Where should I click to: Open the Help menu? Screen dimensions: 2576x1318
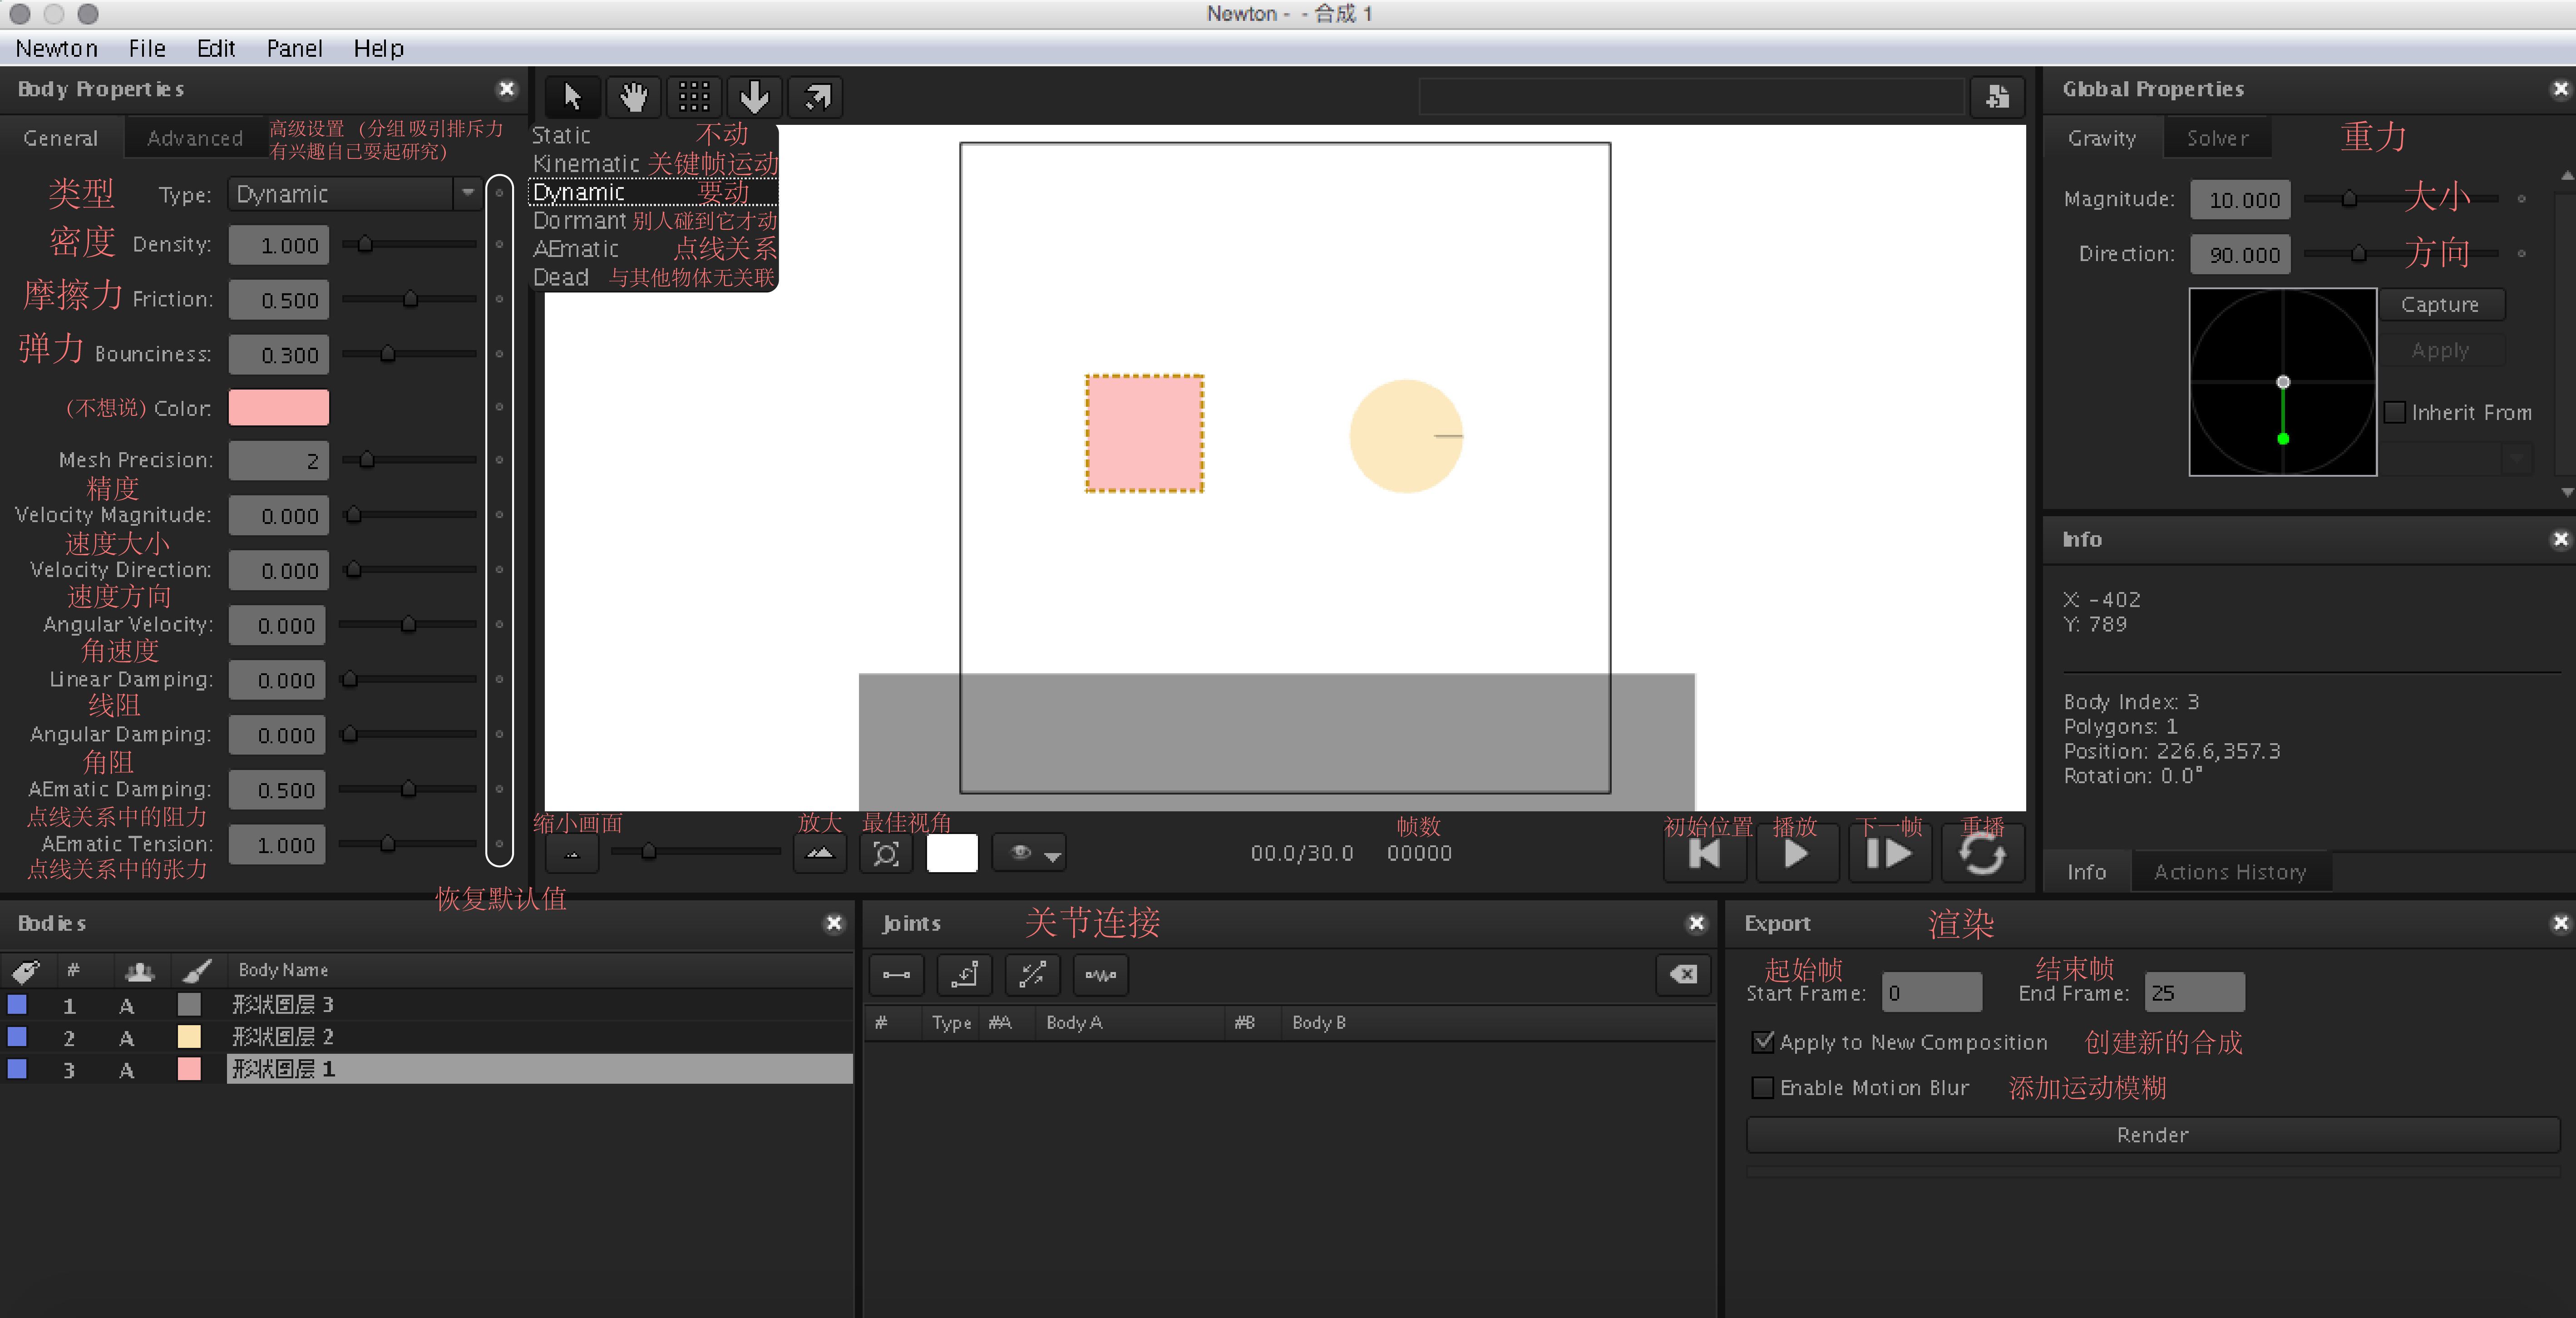coord(378,48)
